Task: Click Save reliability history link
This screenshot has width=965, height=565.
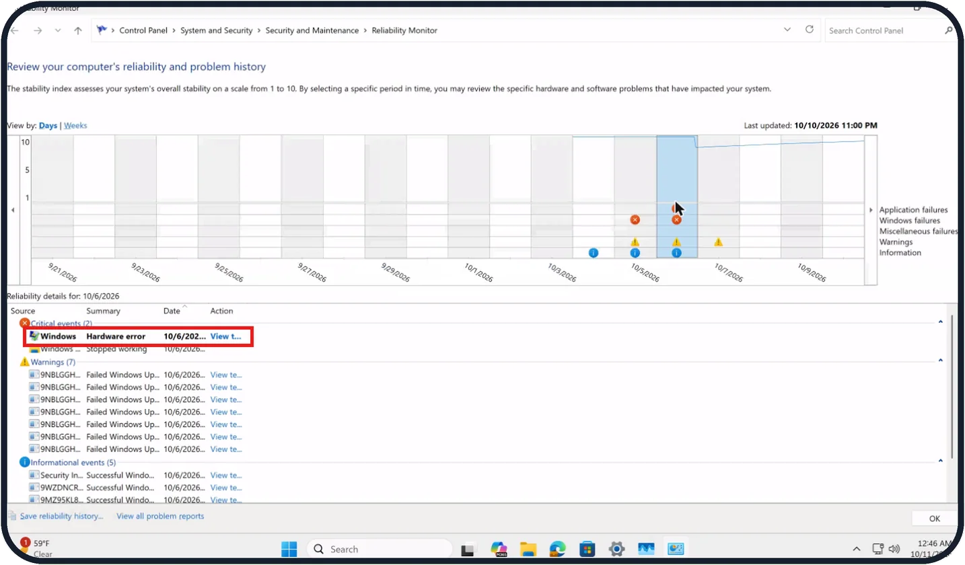Action: (61, 517)
